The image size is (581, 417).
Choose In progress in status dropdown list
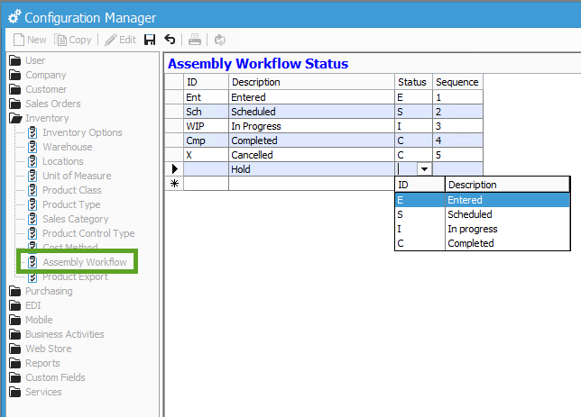click(x=482, y=229)
